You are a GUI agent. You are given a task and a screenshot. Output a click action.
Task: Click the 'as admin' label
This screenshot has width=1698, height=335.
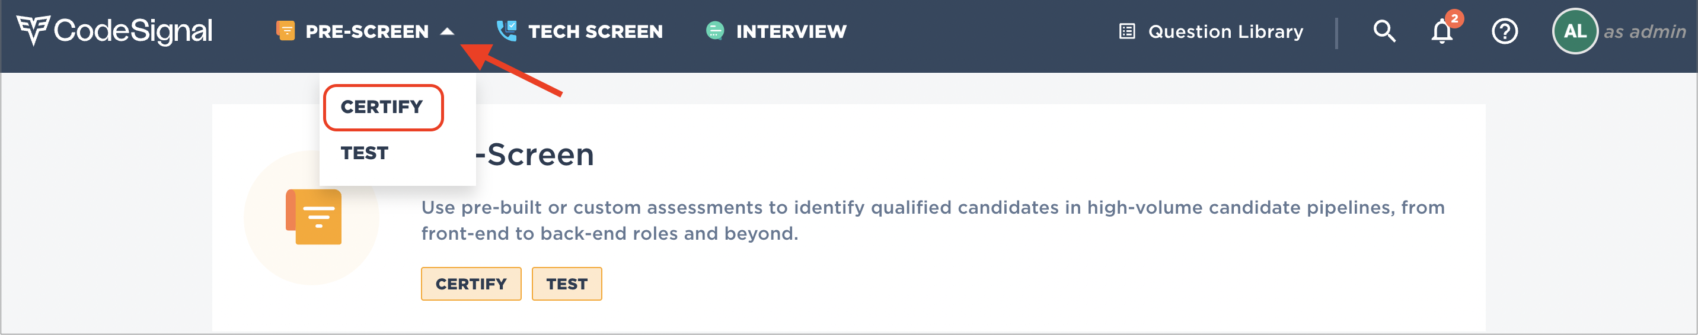tap(1644, 31)
